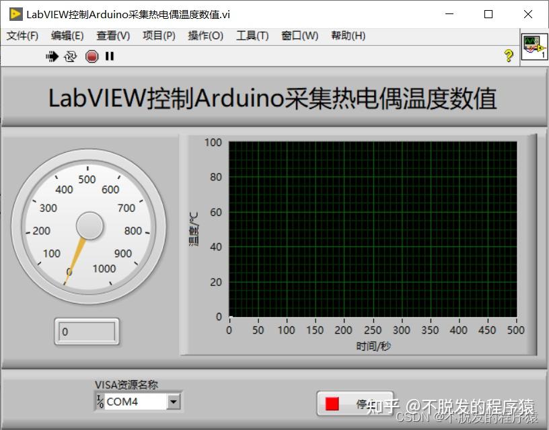Click the I/O glyph on the VISA control

coord(99,402)
